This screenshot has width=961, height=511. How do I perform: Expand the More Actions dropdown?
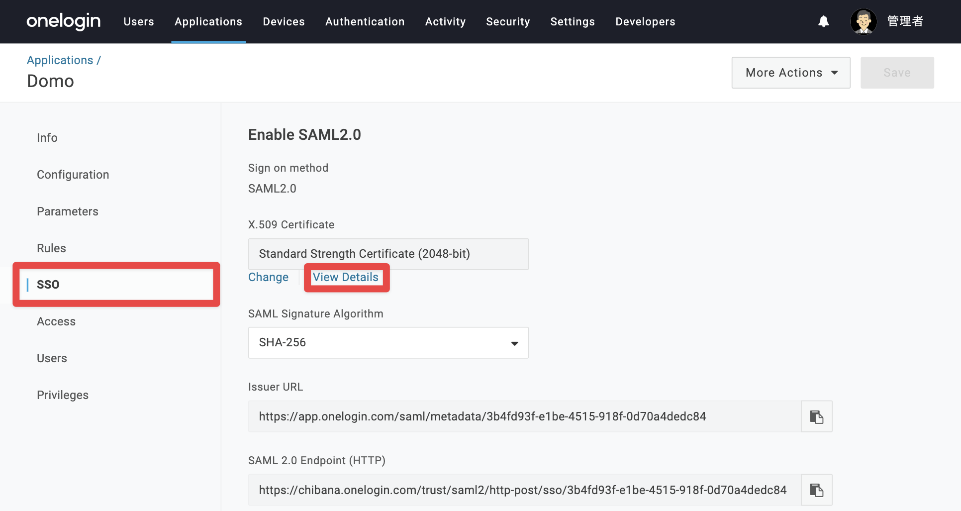point(791,73)
